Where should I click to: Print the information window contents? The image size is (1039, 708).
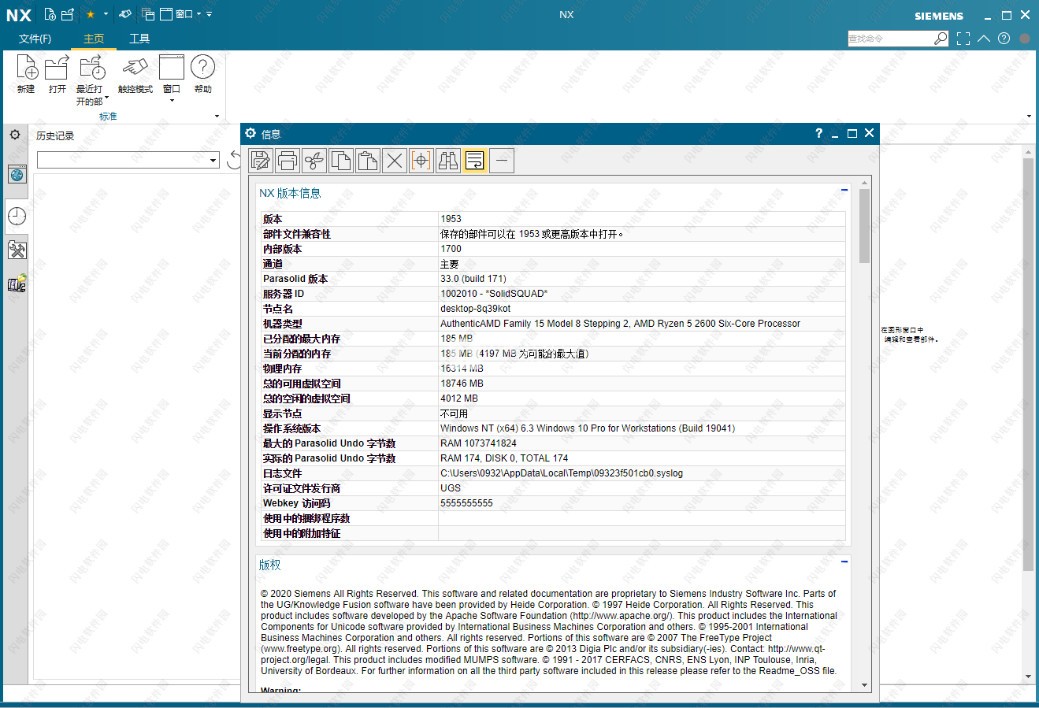click(x=288, y=161)
